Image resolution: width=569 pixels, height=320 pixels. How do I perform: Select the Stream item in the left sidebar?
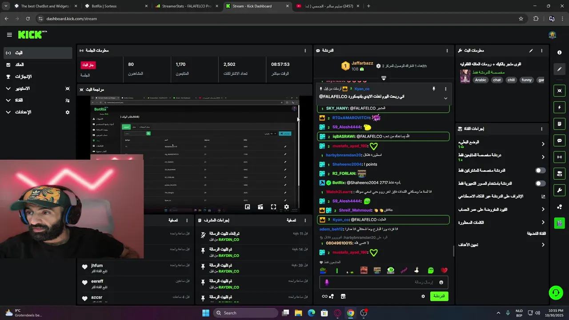pos(37,53)
